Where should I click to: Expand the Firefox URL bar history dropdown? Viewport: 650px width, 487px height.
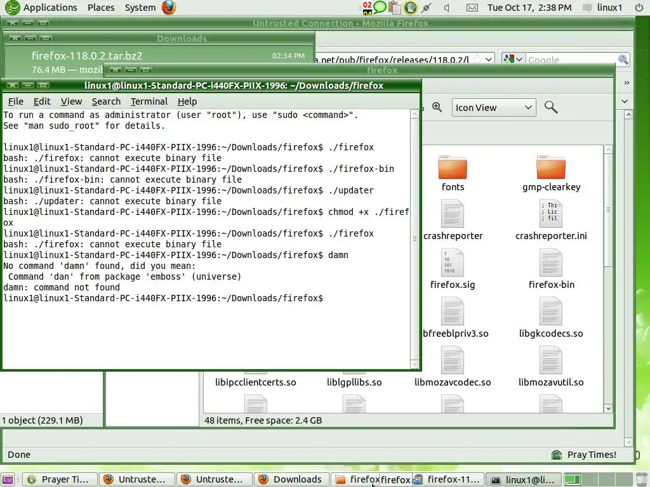click(x=489, y=59)
